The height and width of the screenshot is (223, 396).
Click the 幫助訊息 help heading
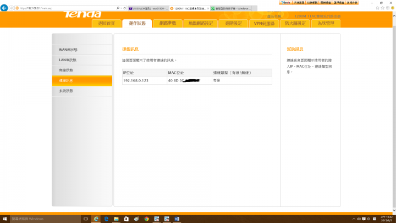click(295, 50)
